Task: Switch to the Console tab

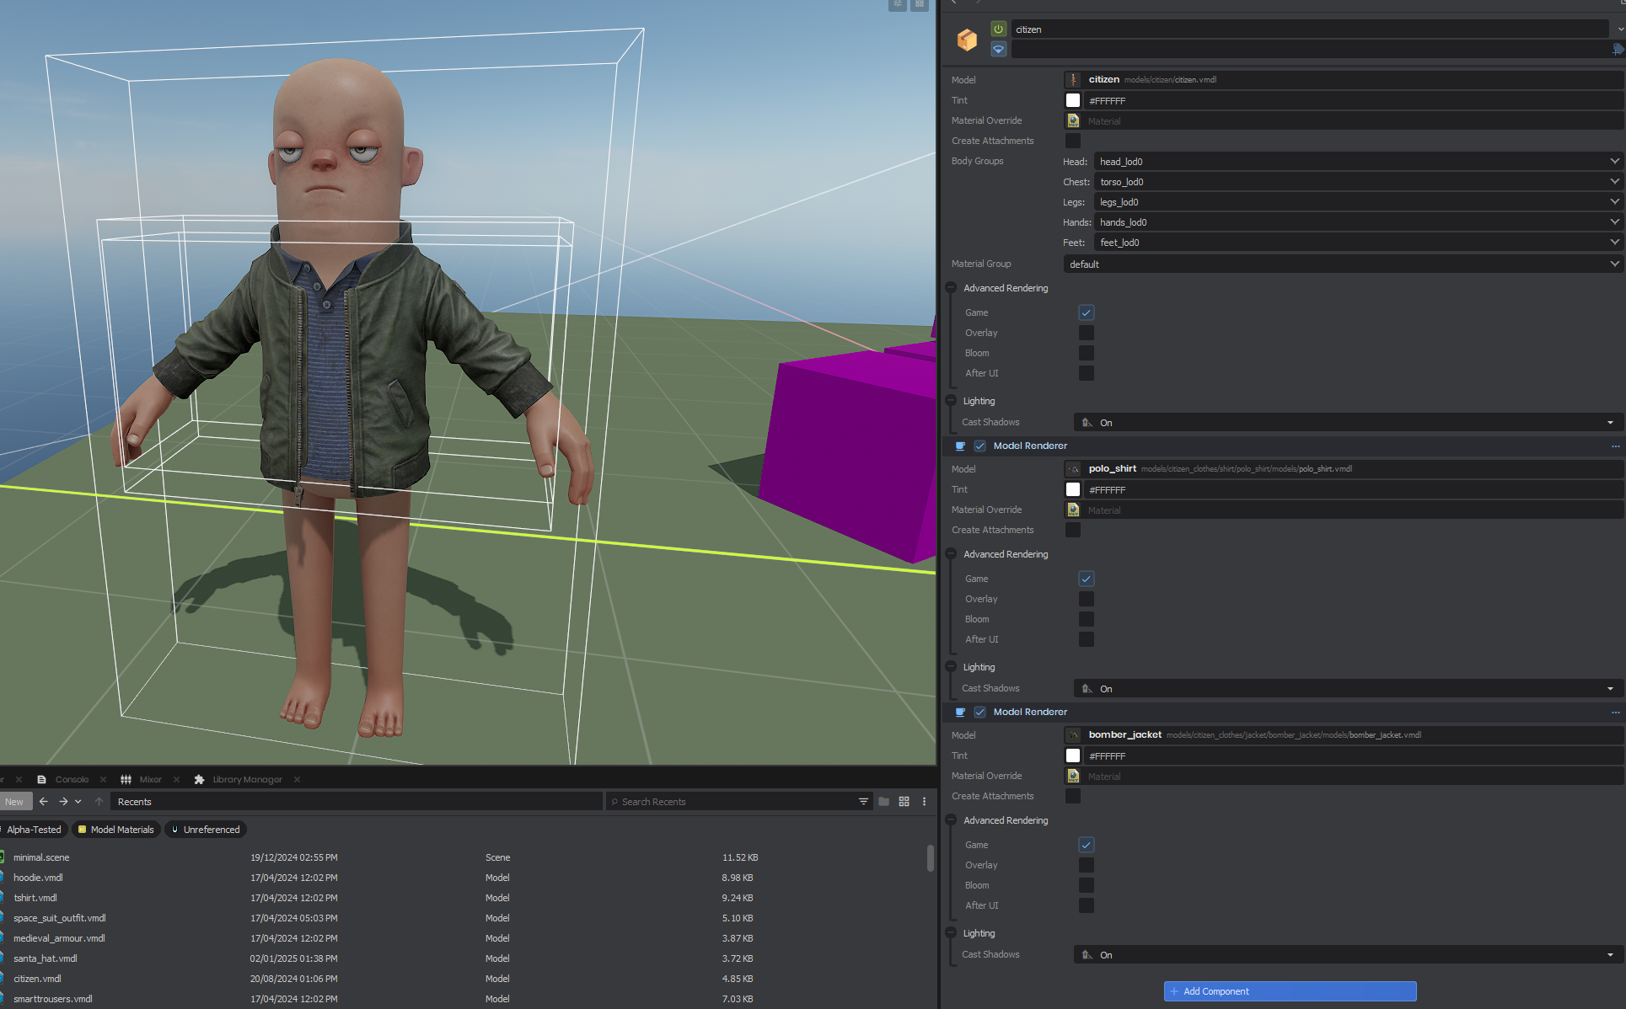Action: pyautogui.click(x=71, y=780)
